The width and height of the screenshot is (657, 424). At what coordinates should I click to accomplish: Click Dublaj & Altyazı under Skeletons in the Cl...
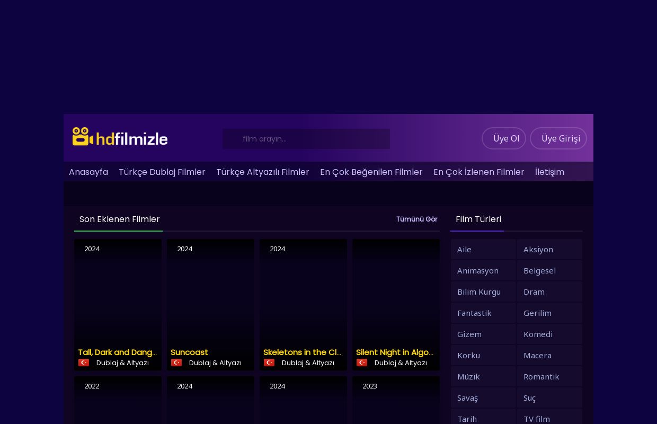308,363
